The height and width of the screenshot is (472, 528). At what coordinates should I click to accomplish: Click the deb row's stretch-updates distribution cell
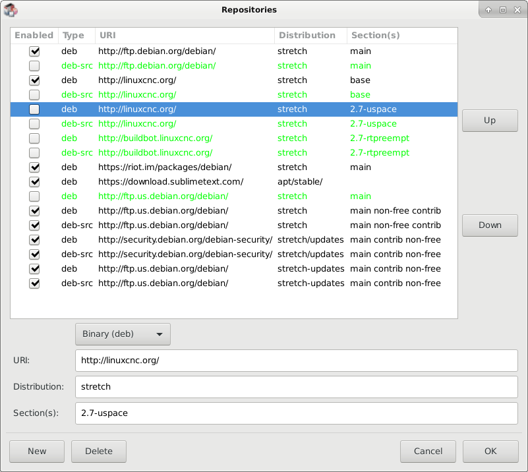(311, 269)
